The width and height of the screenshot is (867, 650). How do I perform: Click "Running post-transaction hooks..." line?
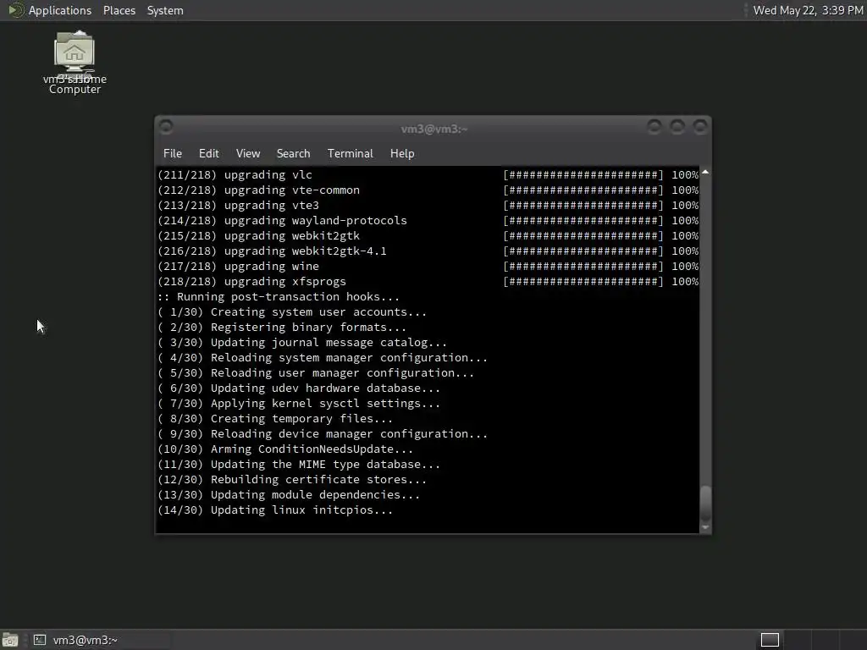click(279, 297)
